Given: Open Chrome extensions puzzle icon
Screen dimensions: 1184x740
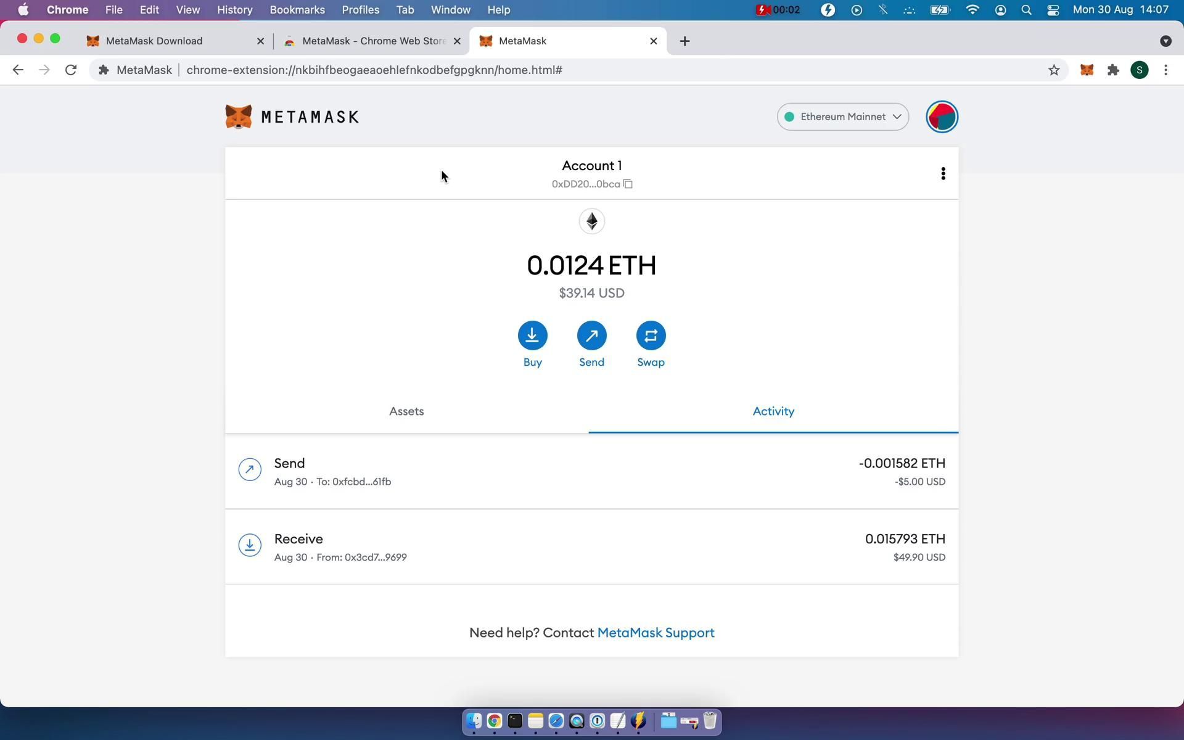Looking at the screenshot, I should tap(1113, 70).
